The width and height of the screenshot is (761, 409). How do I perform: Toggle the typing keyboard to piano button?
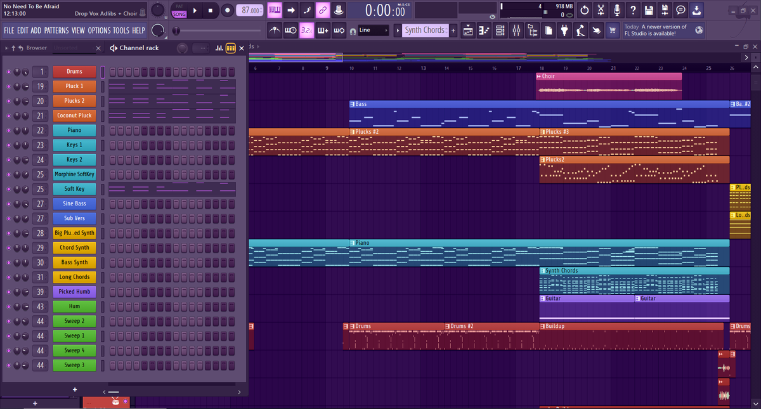click(x=275, y=10)
